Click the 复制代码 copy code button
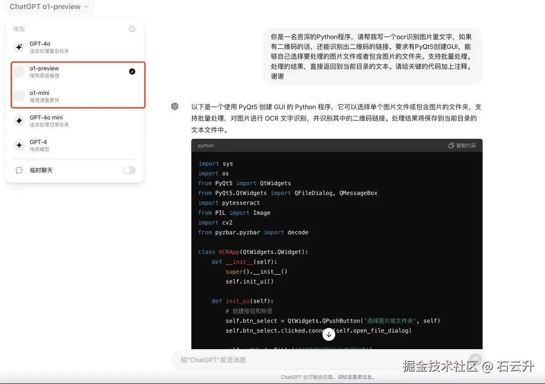The height and width of the screenshot is (384, 545). pyautogui.click(x=462, y=146)
